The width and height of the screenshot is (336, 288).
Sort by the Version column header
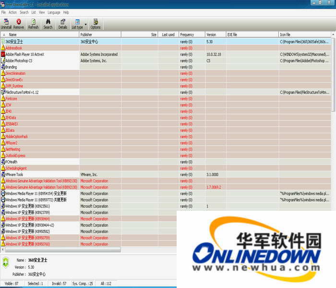coord(216,35)
